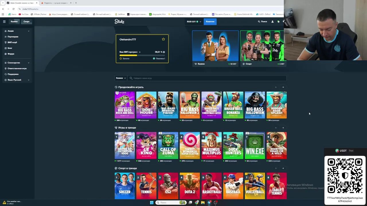This screenshot has height=206, width=367.
Task: Open the hamburger menu in Stake header
Action: coord(4,21)
